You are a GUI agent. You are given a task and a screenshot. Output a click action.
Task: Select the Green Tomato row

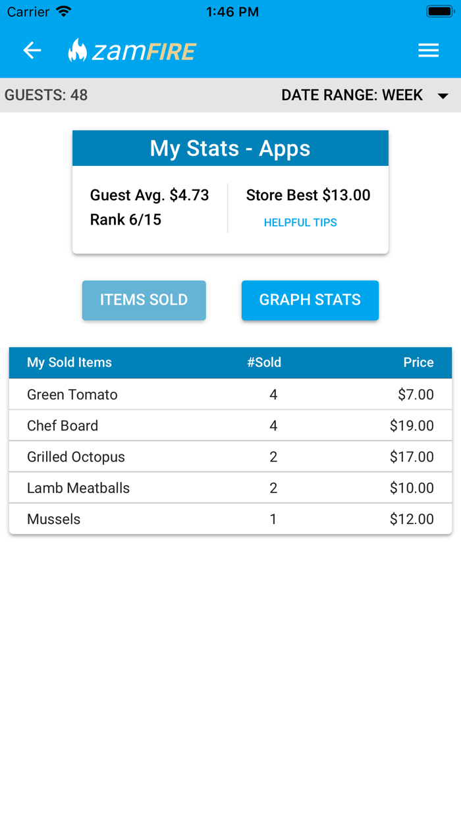click(x=230, y=394)
